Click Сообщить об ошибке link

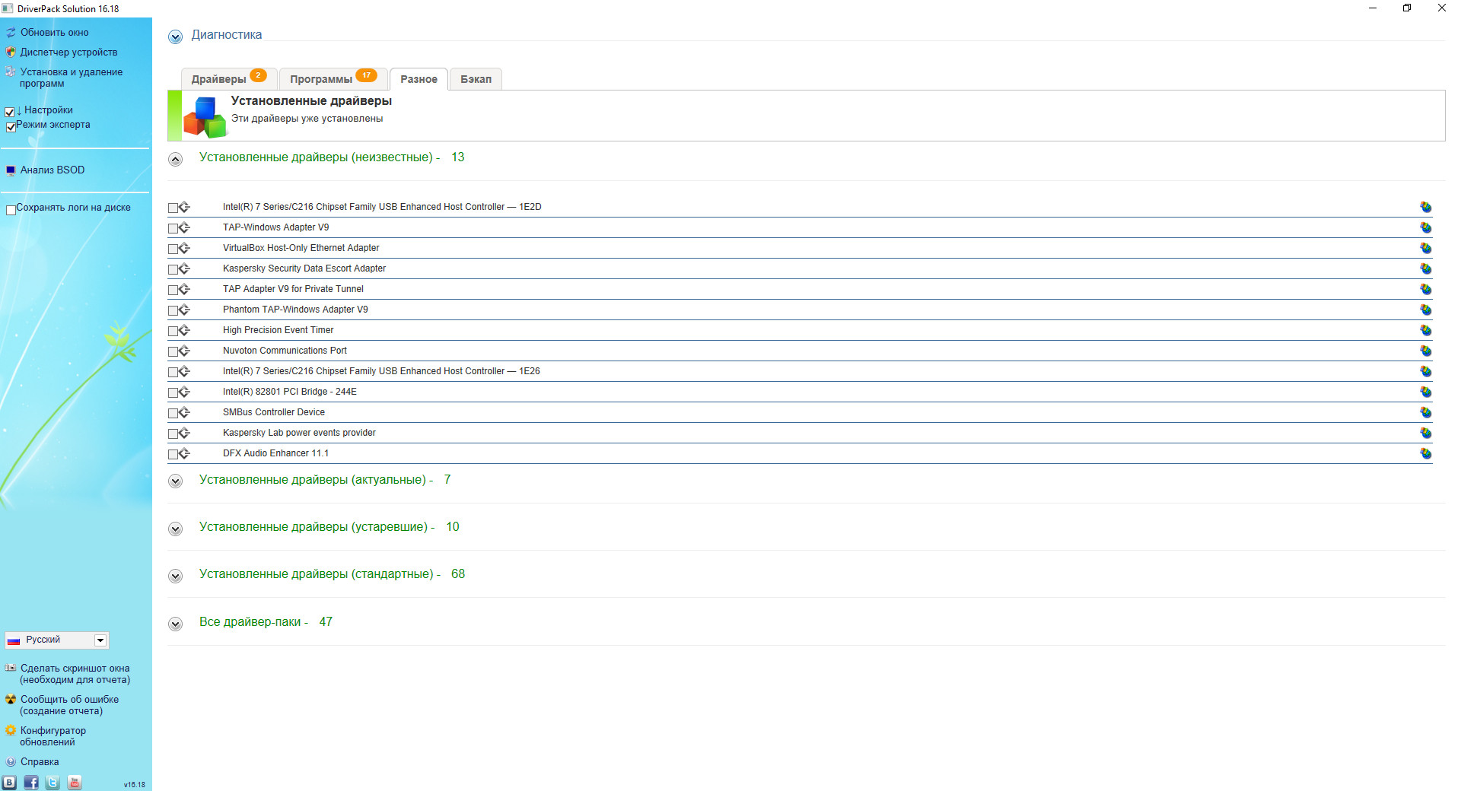click(69, 705)
